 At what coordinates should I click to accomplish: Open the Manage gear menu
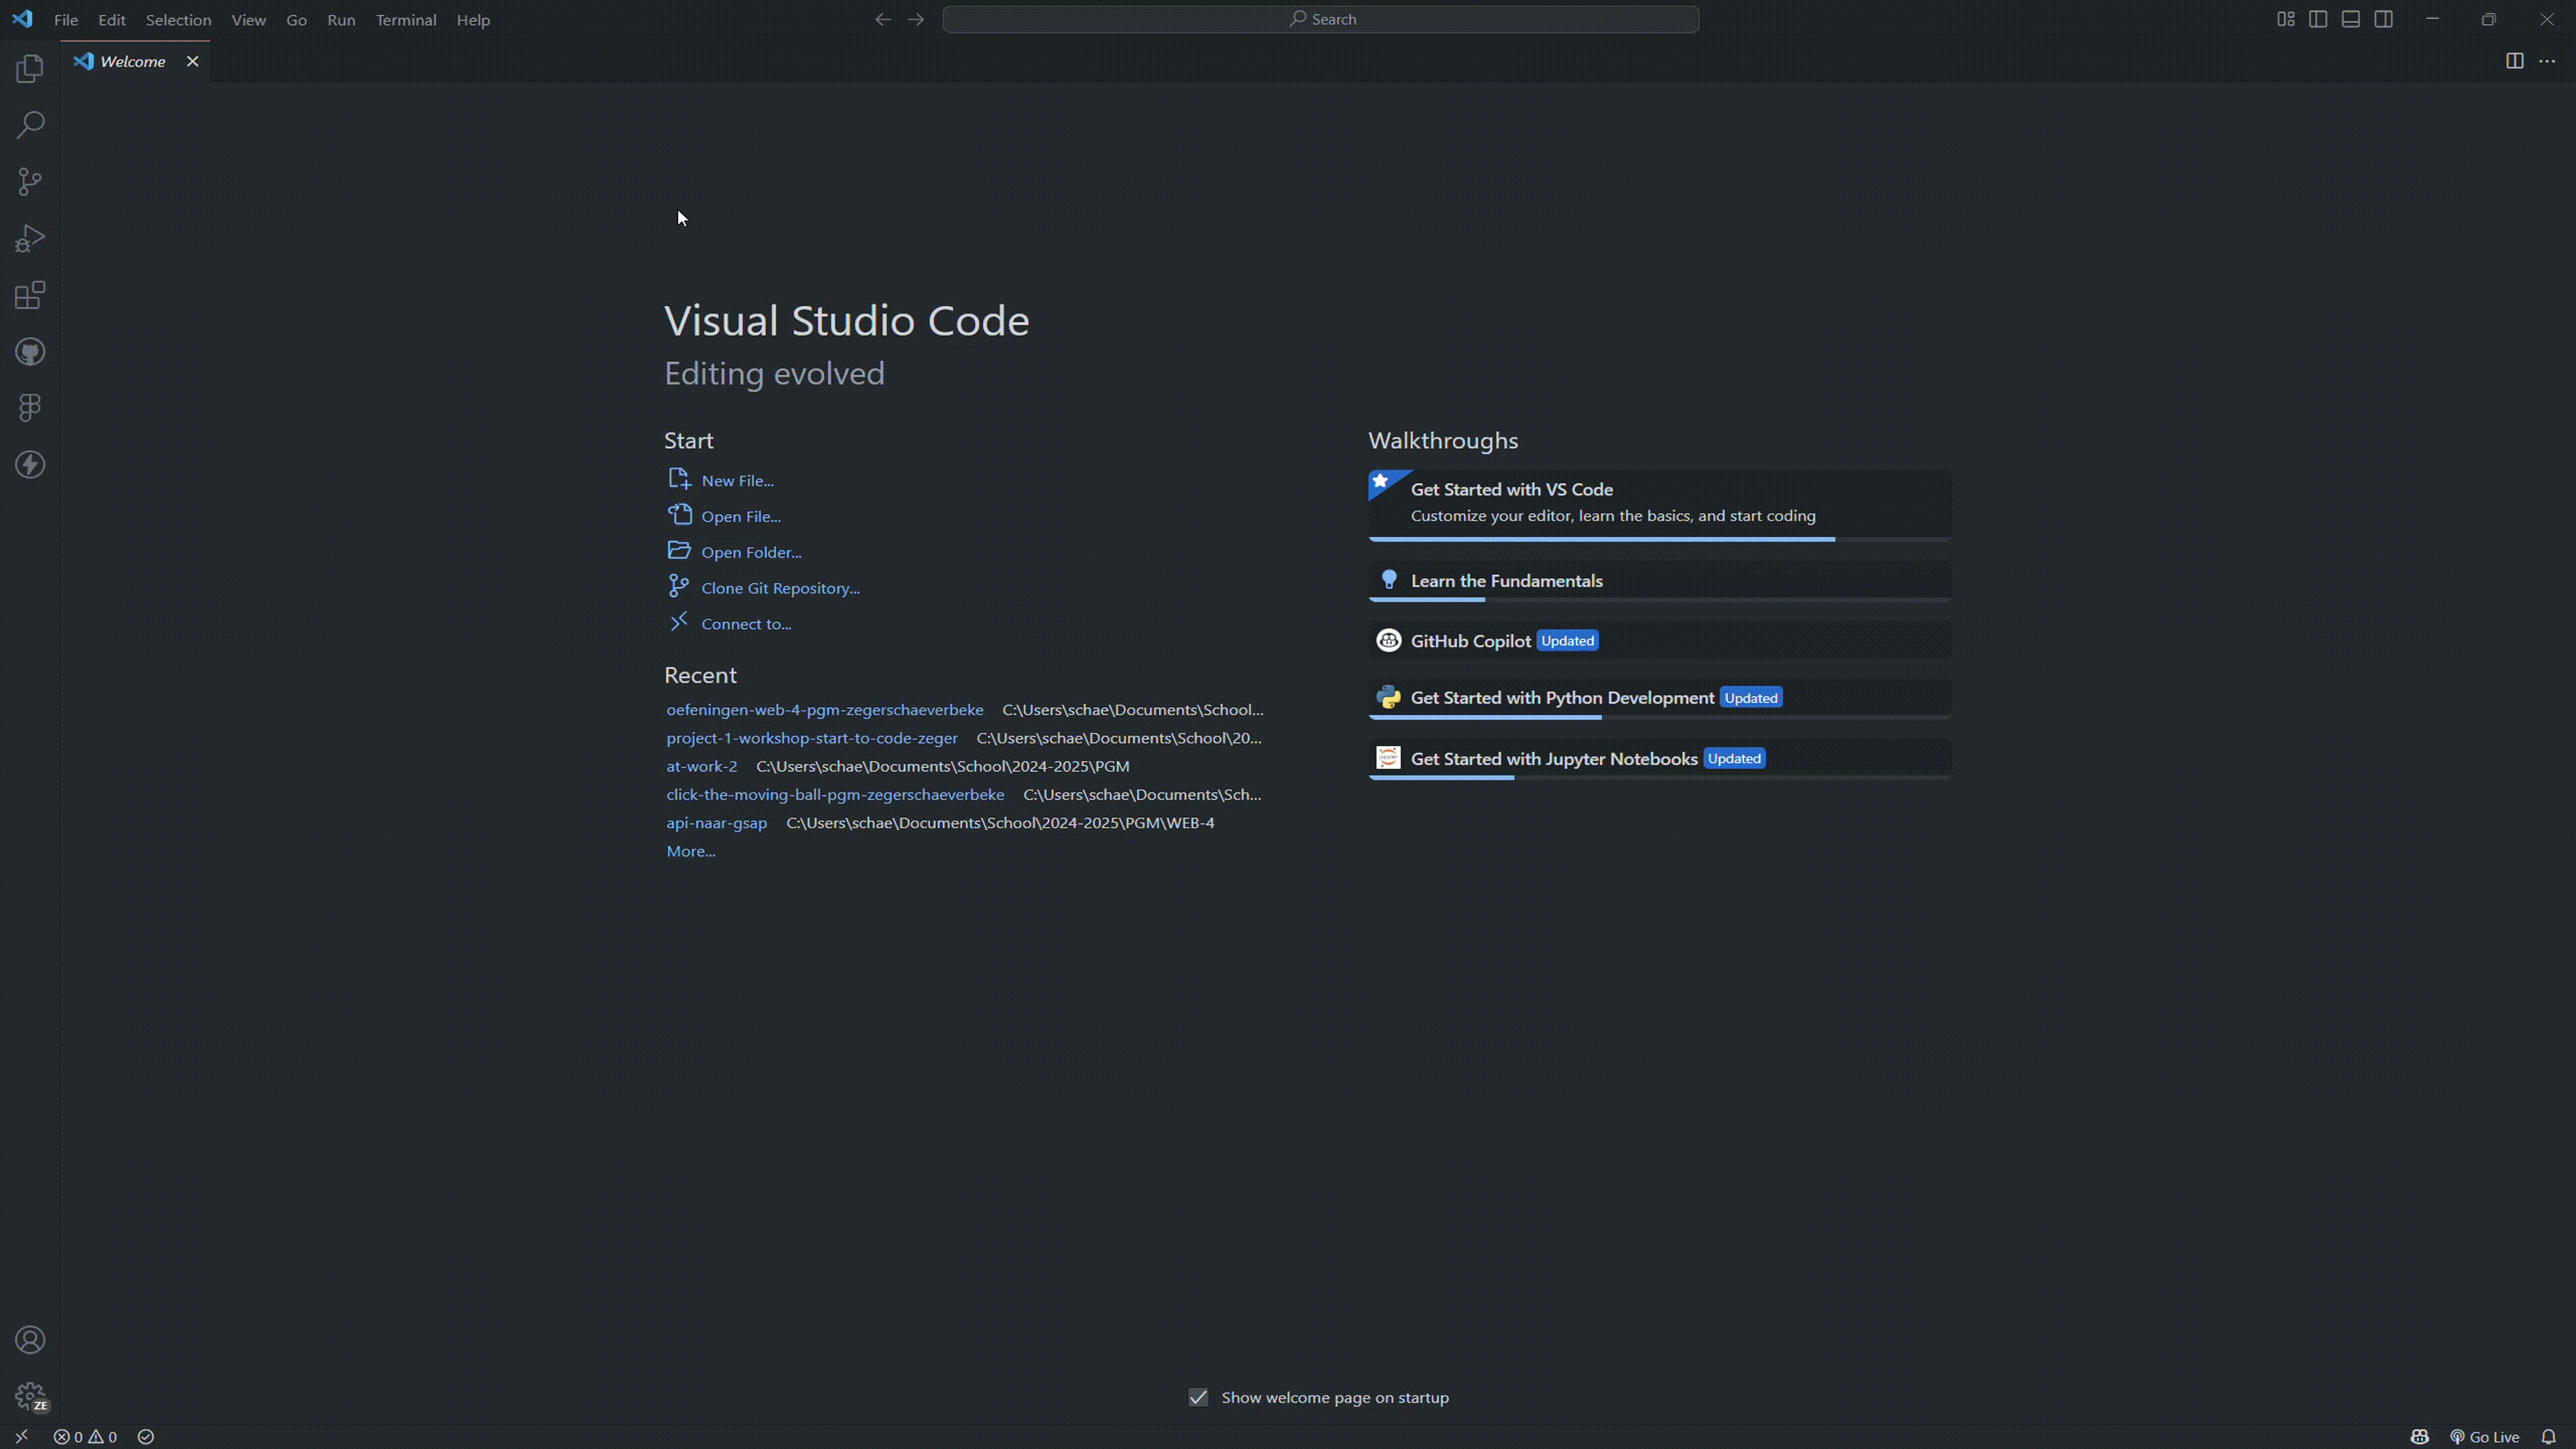[x=30, y=1396]
